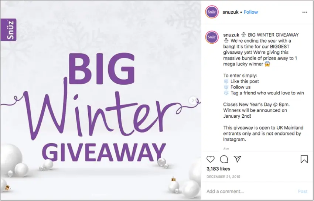Viewport: 314px width, 201px height.
Task: Click the Post comment button
Action: point(303,191)
